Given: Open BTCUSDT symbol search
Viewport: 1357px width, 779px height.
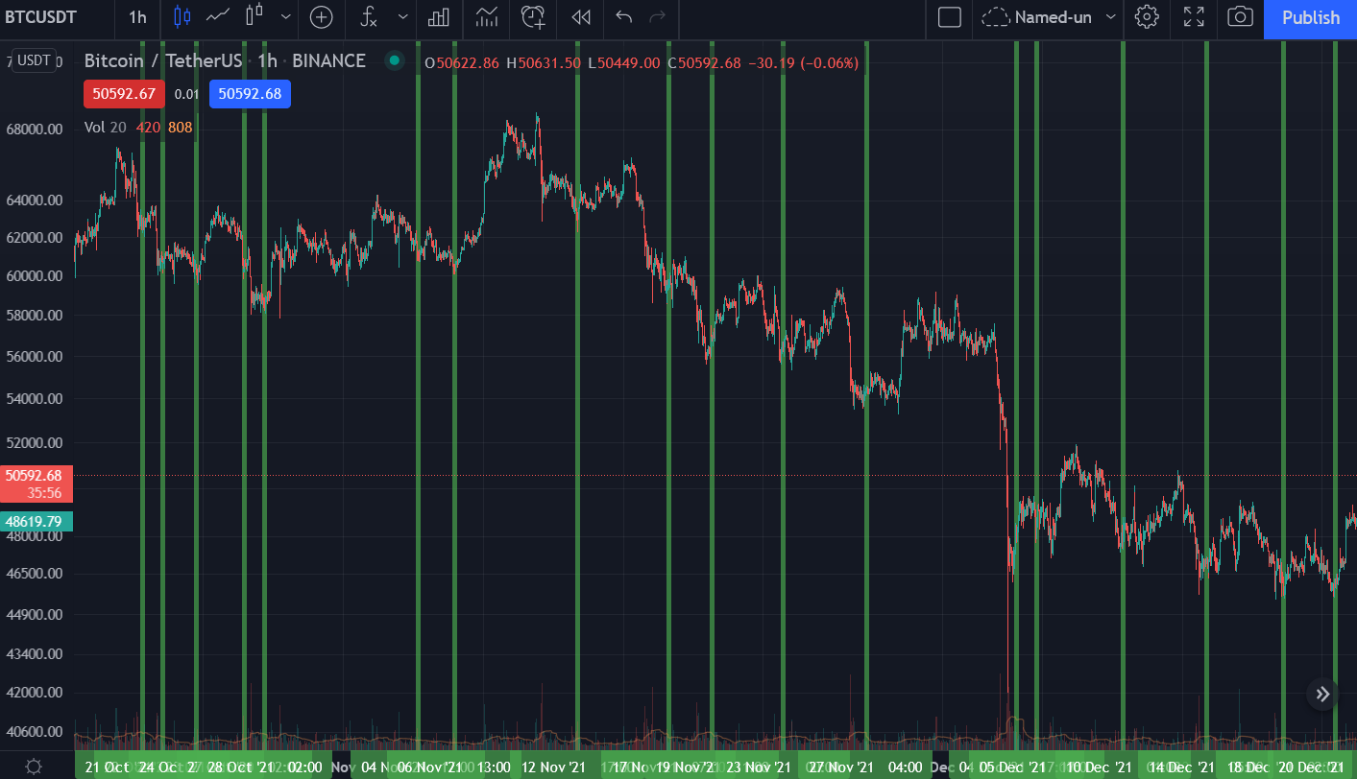Looking at the screenshot, I should pyautogui.click(x=41, y=17).
